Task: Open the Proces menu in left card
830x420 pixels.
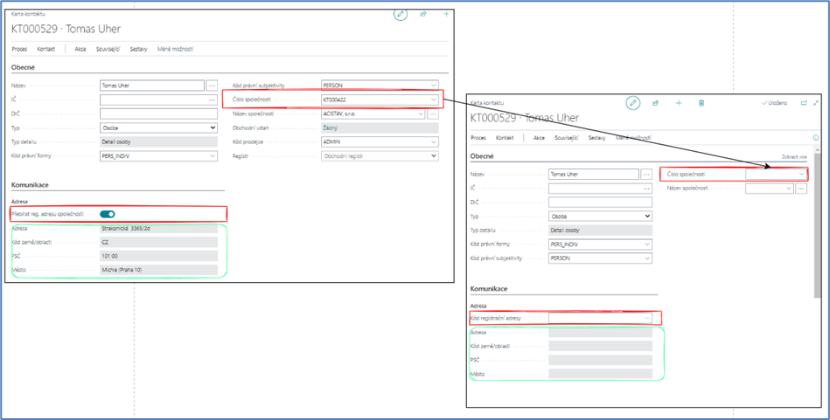Action: (x=19, y=49)
